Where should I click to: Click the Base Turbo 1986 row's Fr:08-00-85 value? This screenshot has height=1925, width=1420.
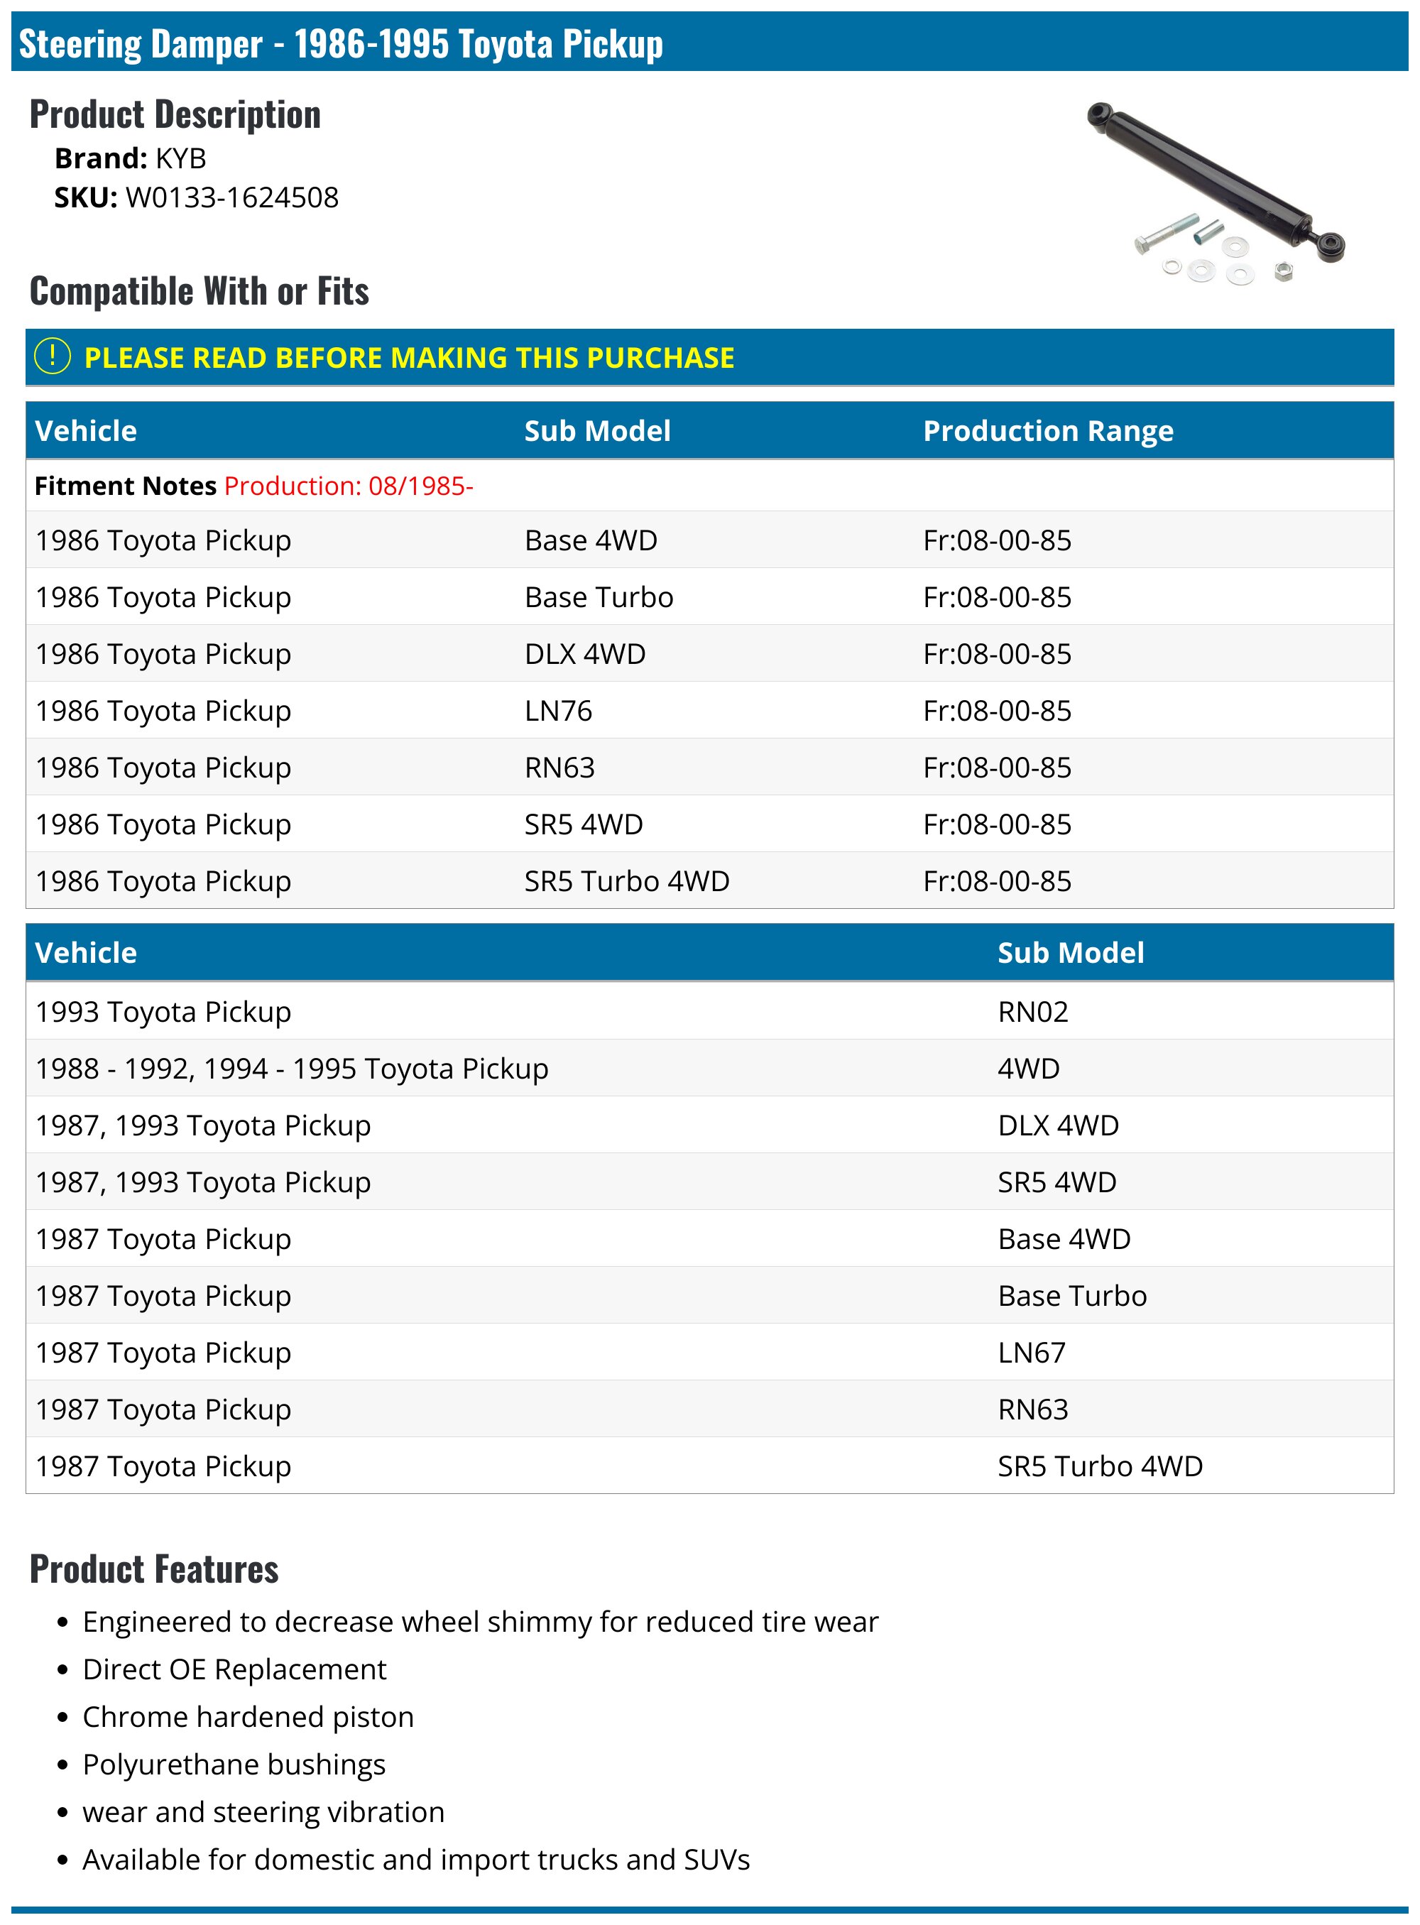coord(997,596)
